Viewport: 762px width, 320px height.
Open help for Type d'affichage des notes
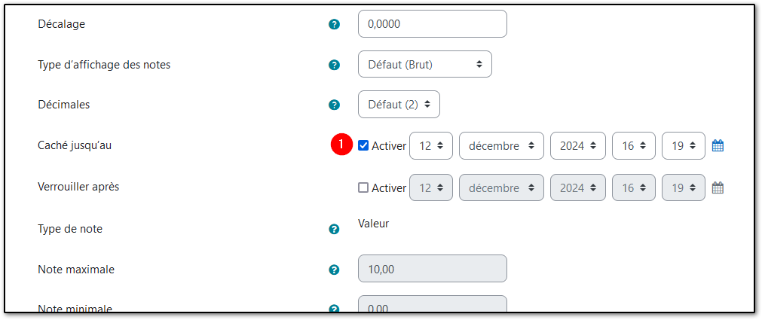335,65
